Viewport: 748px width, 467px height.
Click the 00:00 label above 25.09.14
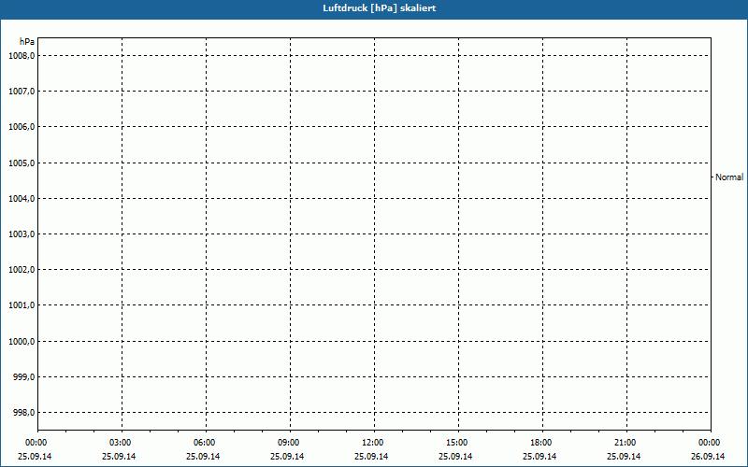click(x=36, y=443)
